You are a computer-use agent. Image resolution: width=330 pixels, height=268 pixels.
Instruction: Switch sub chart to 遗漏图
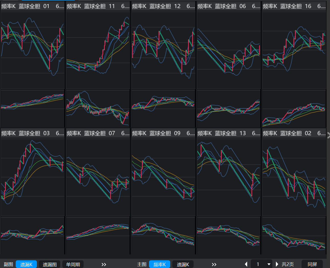49,264
